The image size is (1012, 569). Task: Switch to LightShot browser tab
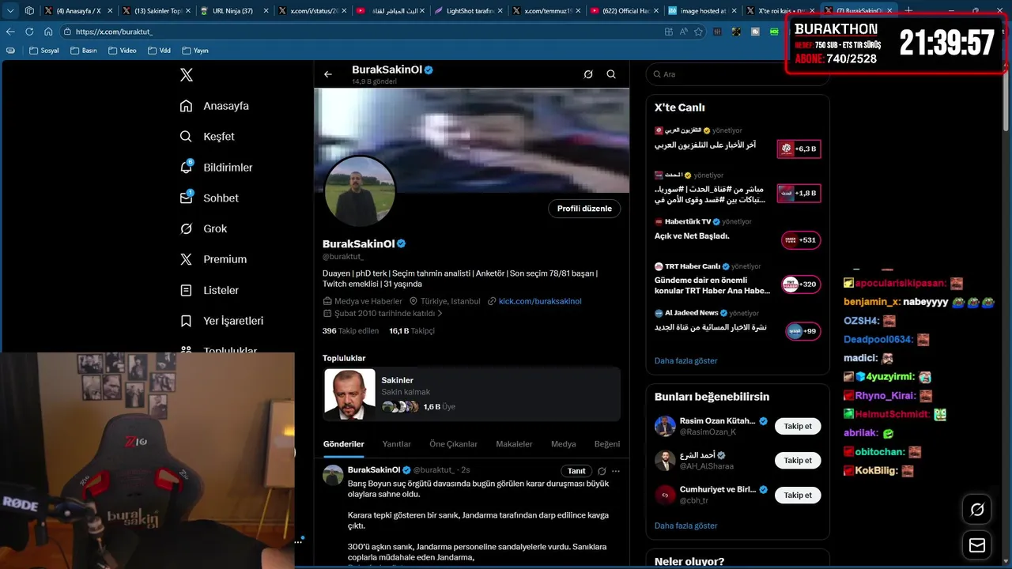(x=468, y=11)
